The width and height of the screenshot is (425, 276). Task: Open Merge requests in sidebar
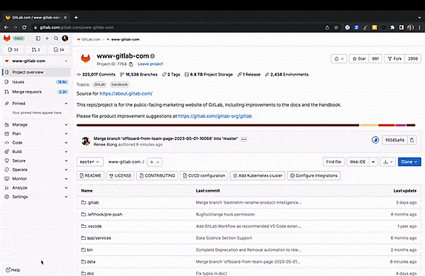pyautogui.click(x=36, y=92)
